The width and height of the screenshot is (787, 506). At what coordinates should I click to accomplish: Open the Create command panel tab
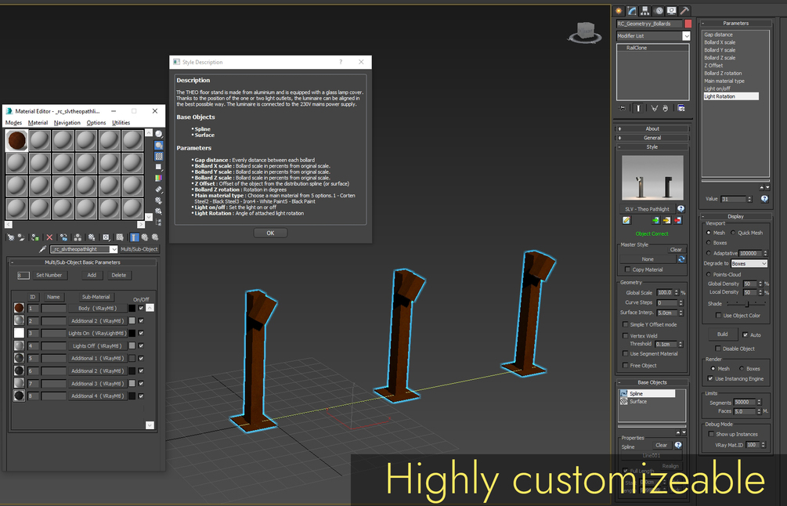tap(619, 10)
